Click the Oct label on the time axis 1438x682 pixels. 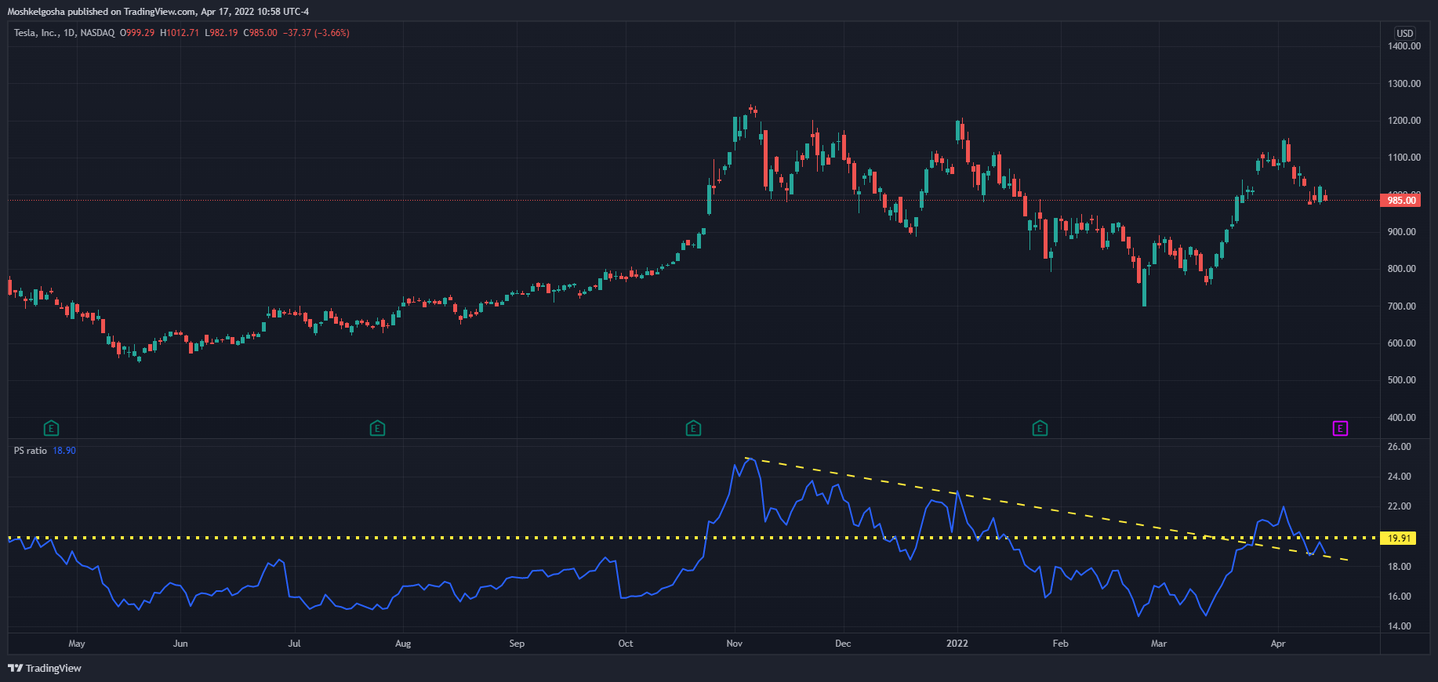(626, 644)
